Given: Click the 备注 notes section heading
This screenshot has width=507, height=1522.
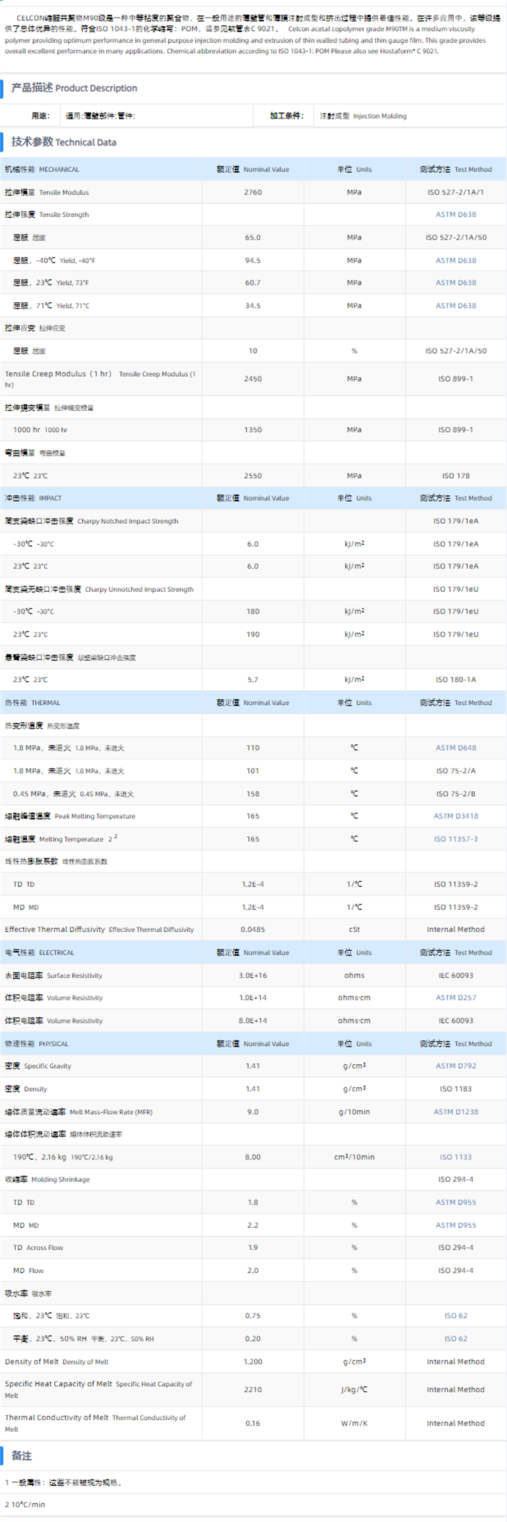Looking at the screenshot, I should click(x=22, y=1456).
